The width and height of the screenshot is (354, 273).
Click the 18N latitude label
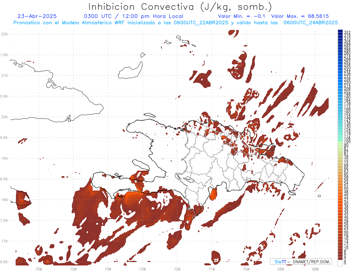click(4, 200)
